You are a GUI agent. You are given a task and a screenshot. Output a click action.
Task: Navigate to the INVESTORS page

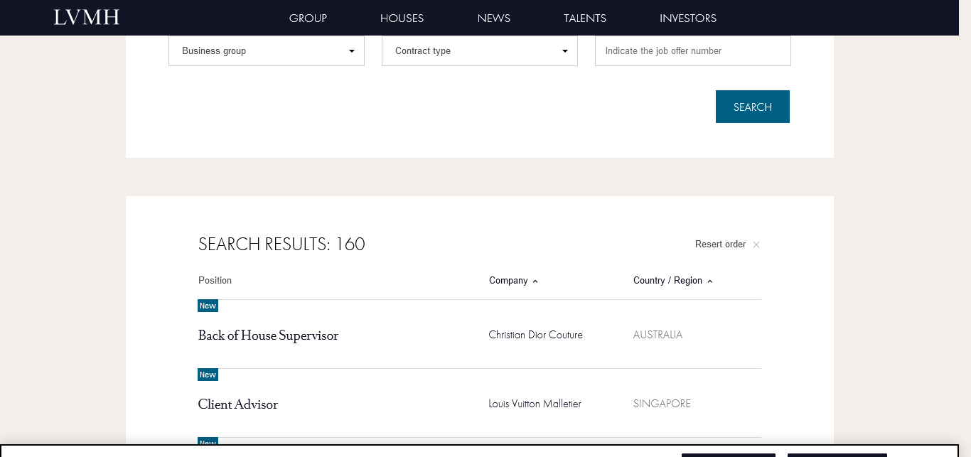(687, 18)
